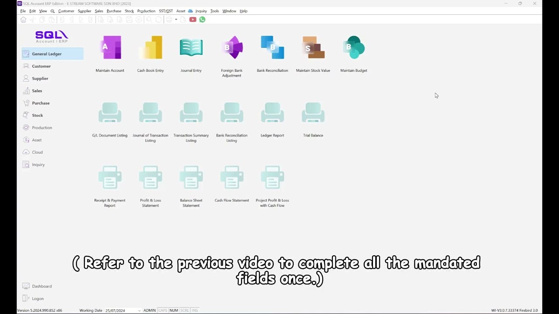Open Cash Flow Statement

[231, 177]
